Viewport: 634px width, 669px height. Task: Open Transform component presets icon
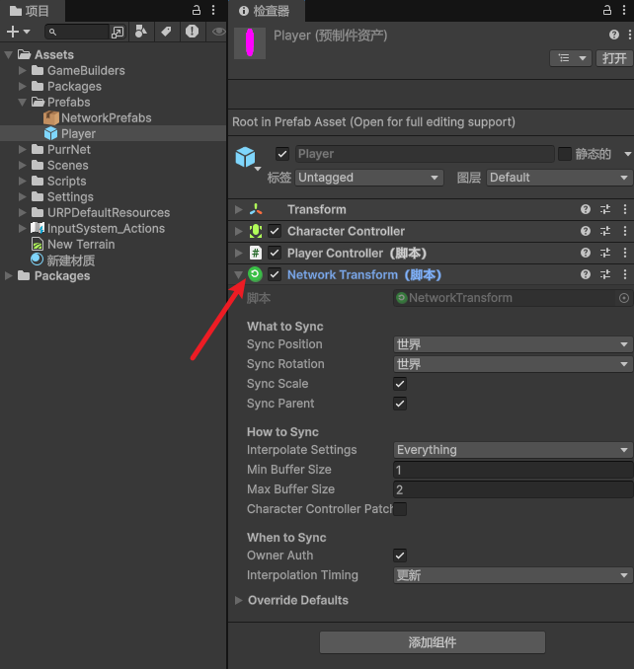[605, 209]
